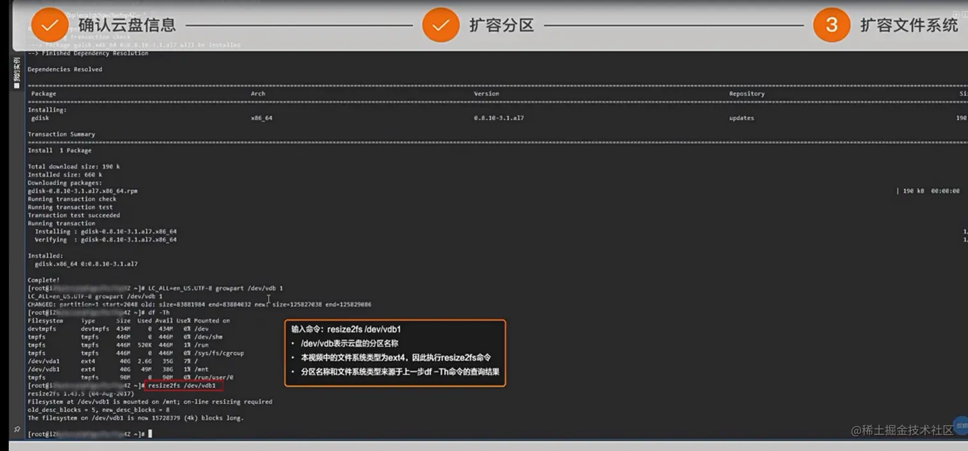Click 'Total download size: 190 k'
The height and width of the screenshot is (451, 968).
[x=74, y=166]
